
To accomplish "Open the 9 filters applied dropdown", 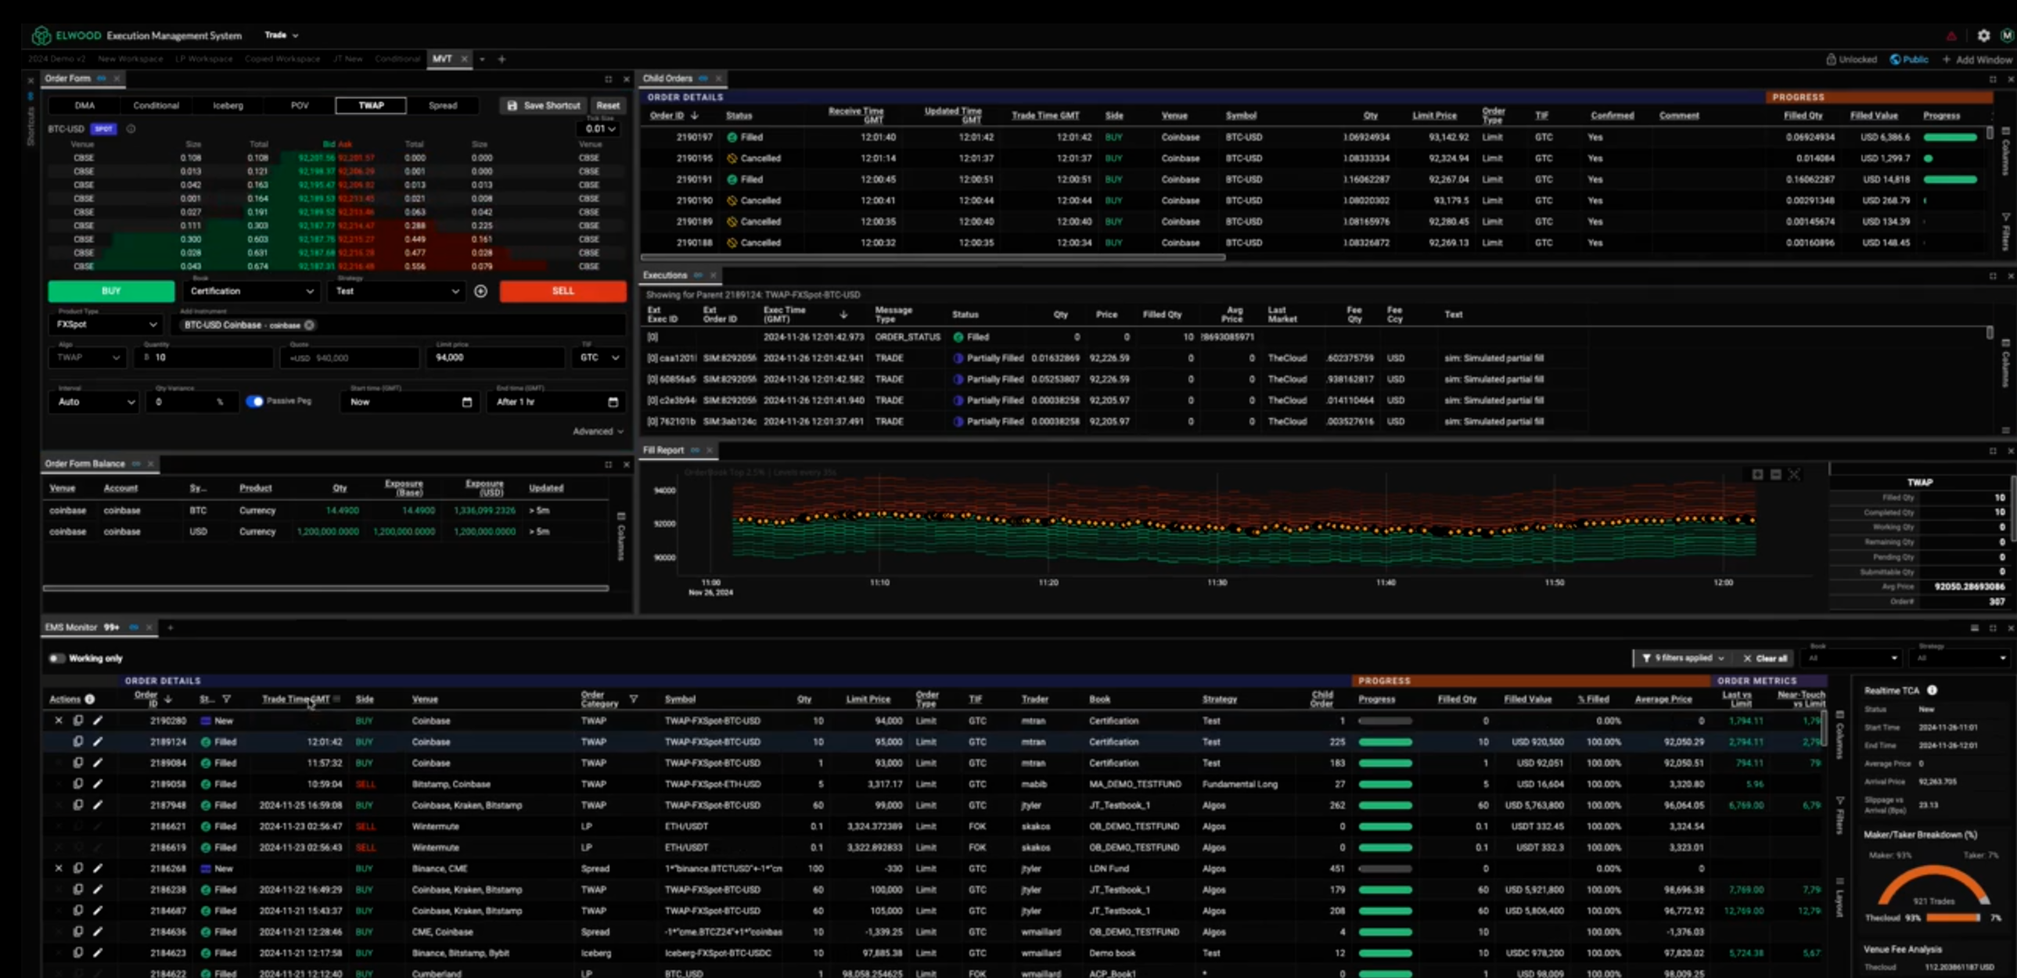I will pos(1683,659).
